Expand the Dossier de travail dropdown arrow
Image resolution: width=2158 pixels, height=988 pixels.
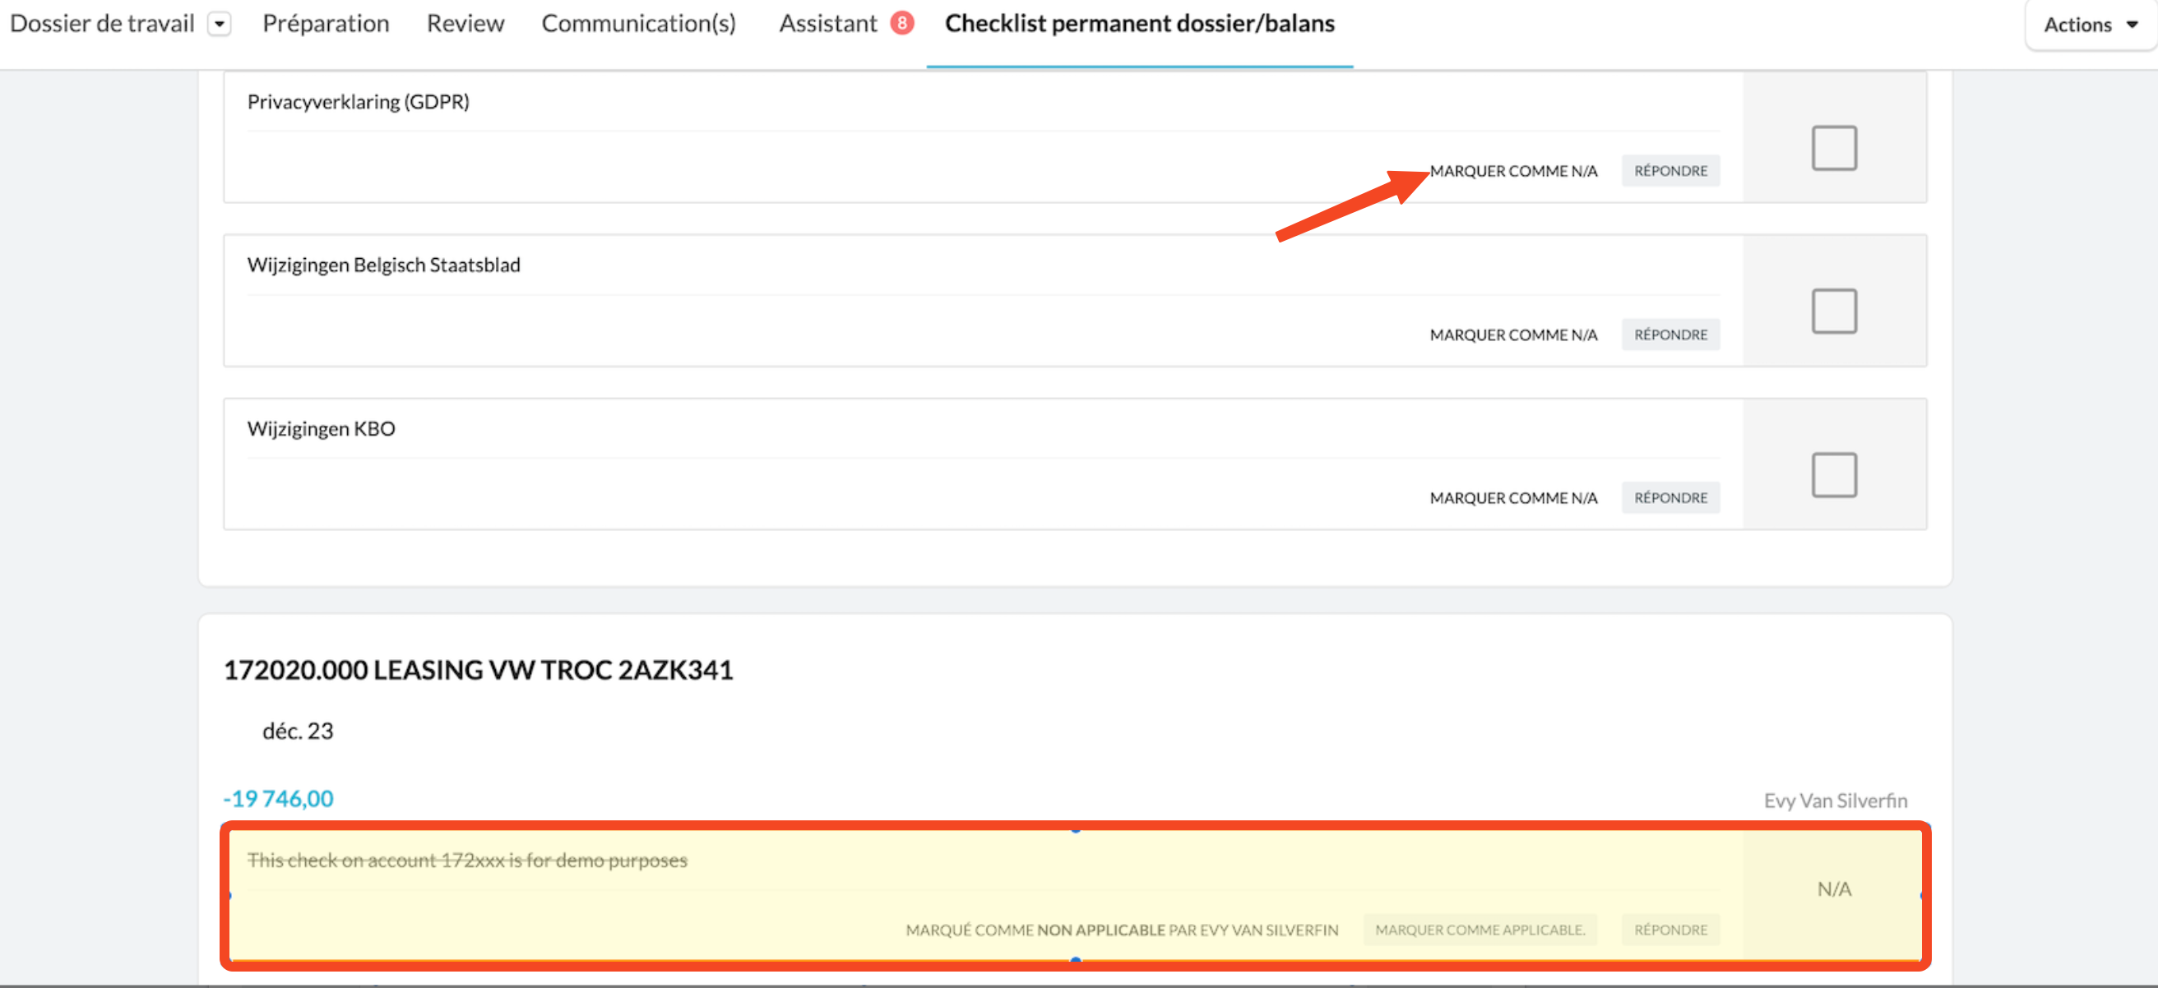coord(220,25)
